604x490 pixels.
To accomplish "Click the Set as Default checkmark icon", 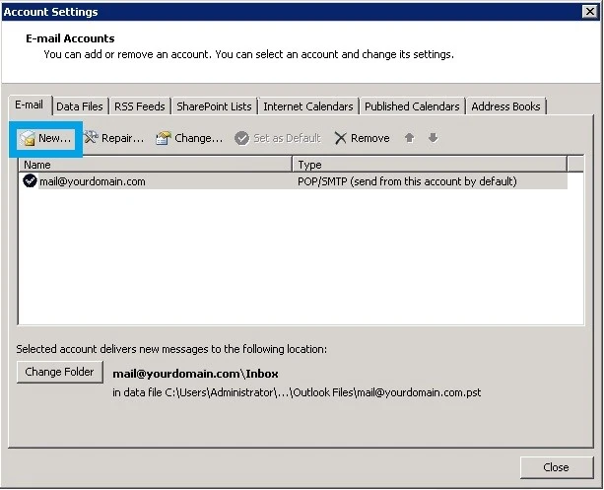I will [242, 138].
